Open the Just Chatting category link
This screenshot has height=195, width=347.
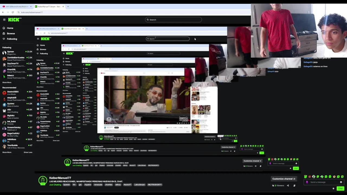click(55, 185)
